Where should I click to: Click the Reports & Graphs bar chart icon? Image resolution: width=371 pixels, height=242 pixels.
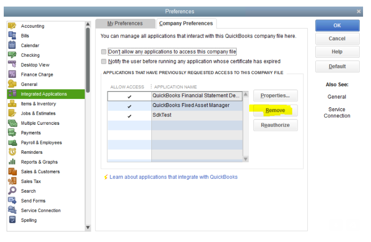point(12,161)
